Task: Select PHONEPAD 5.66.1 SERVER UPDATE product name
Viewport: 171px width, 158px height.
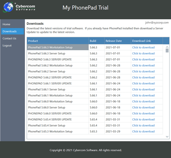Action: (50, 84)
